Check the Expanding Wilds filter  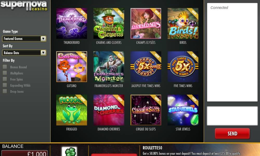[x=5, y=85]
